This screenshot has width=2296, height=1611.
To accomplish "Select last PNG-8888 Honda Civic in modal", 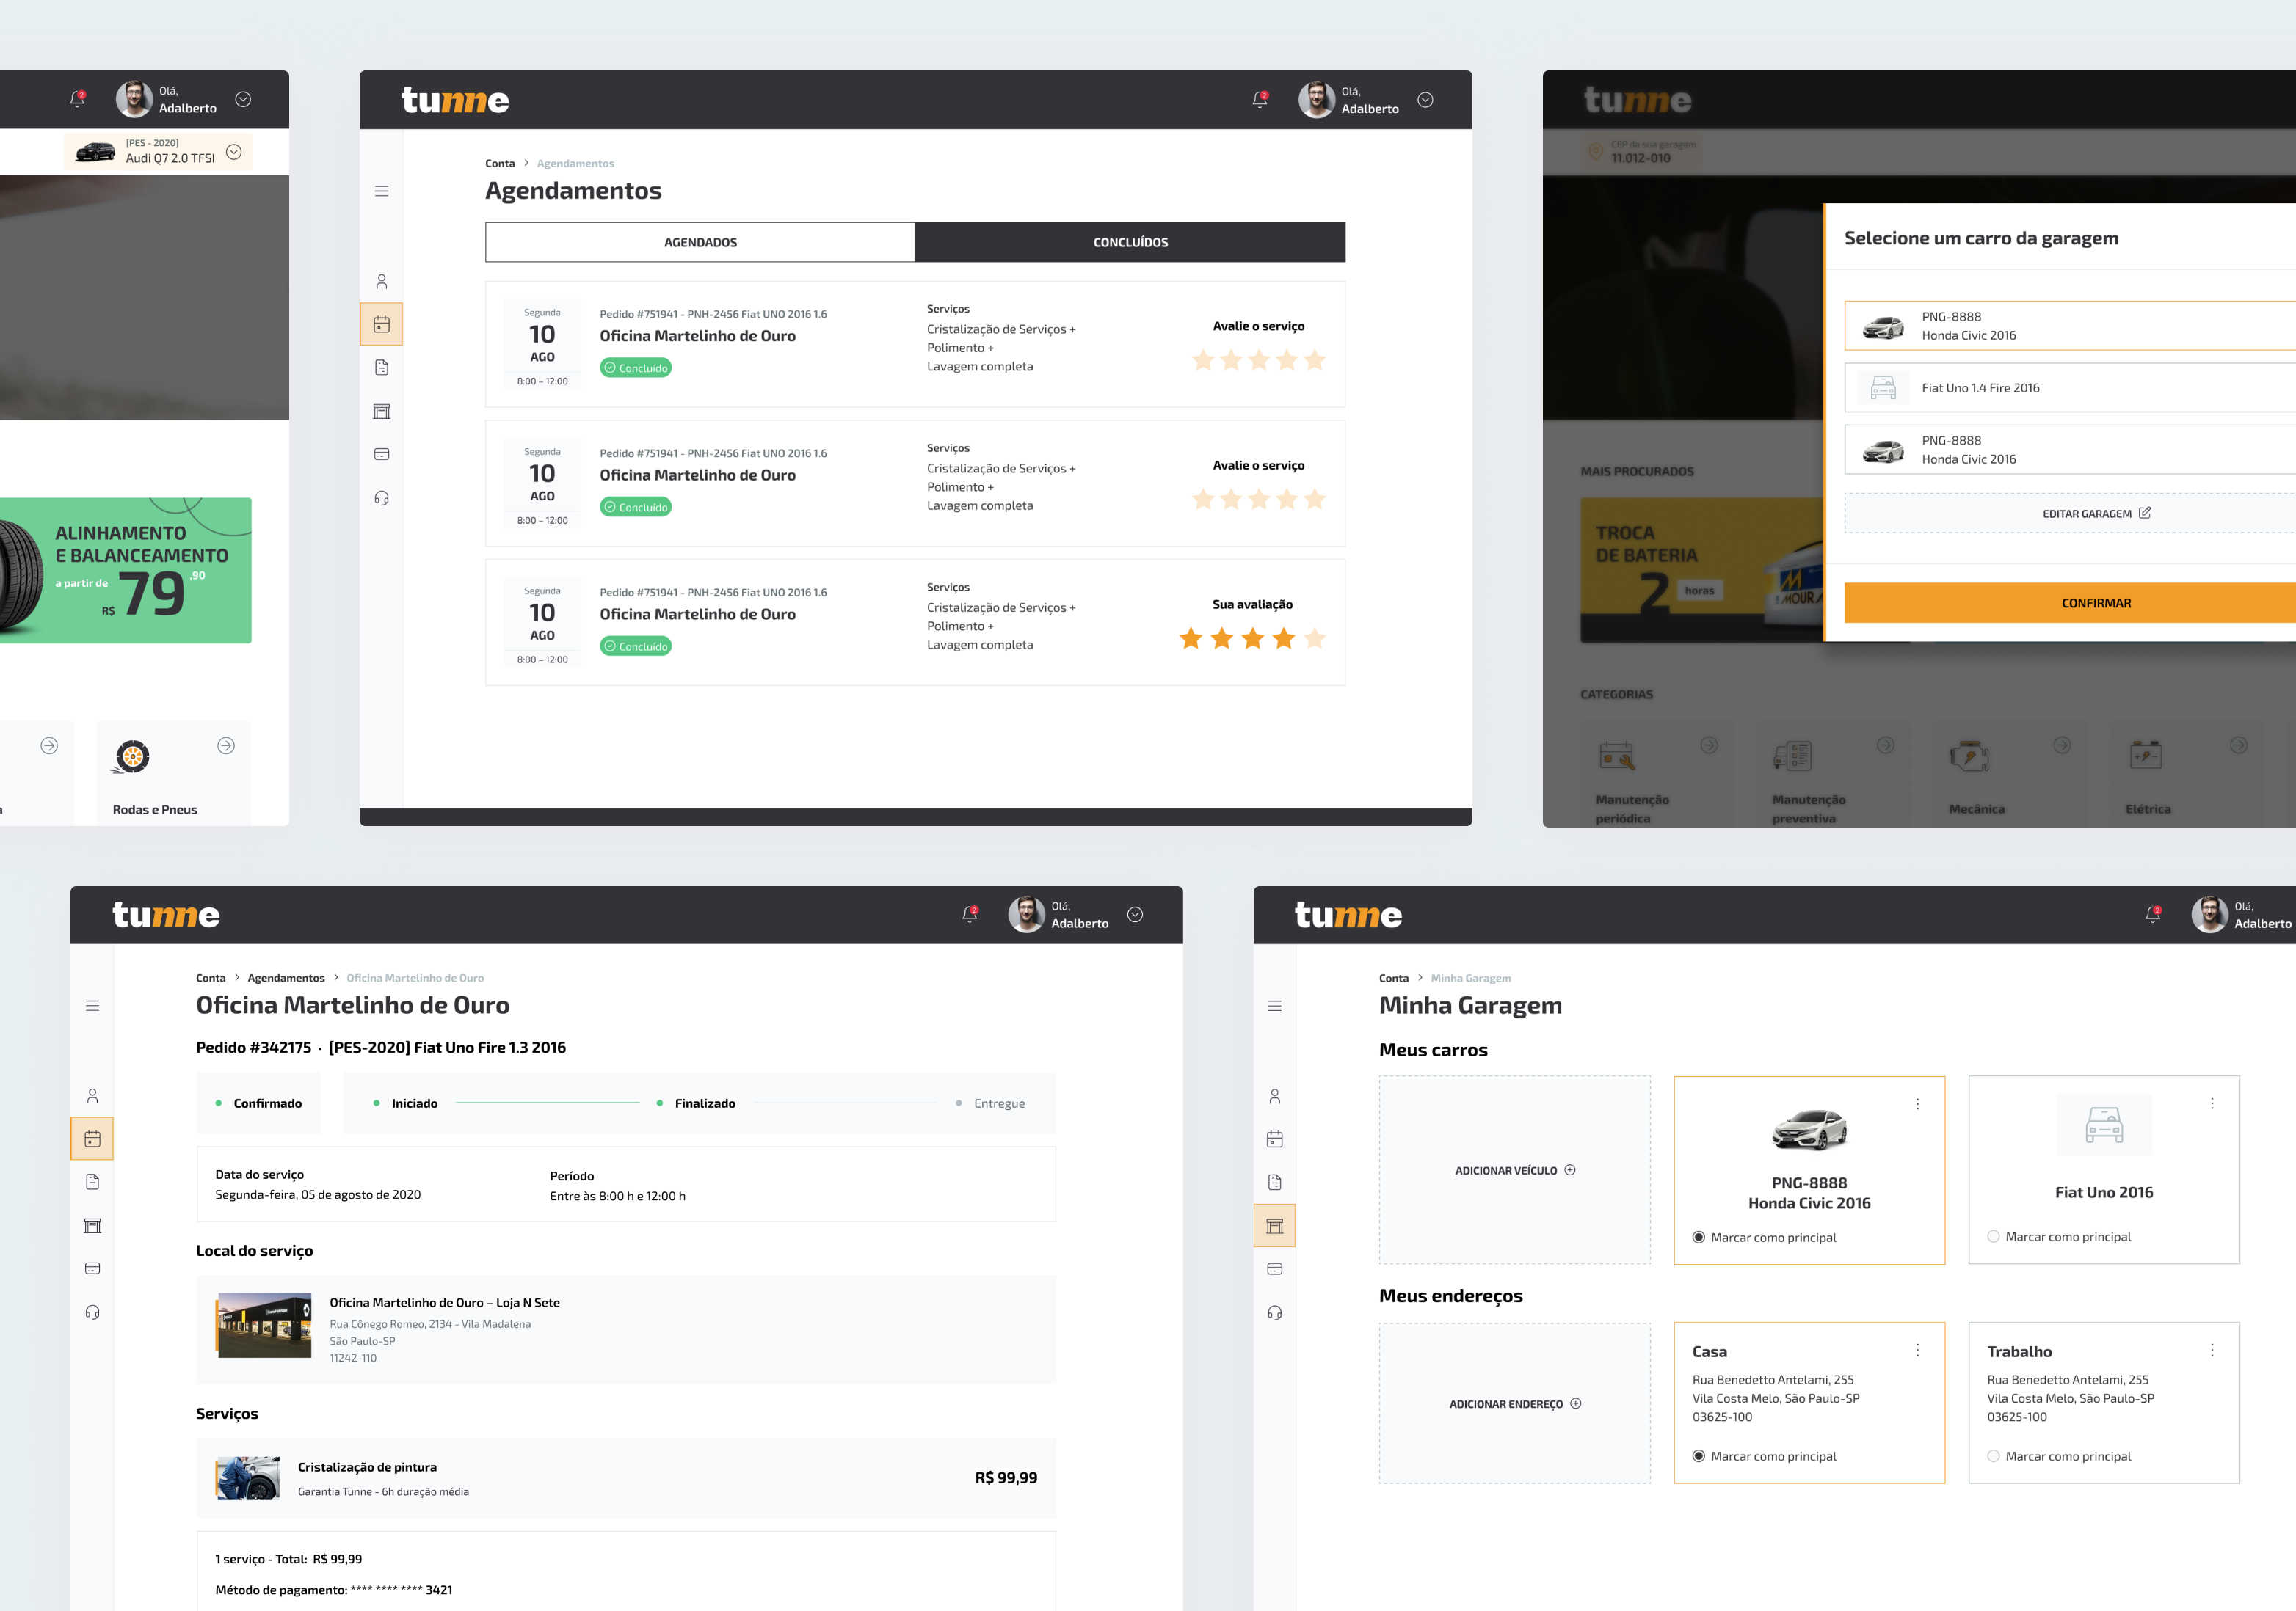I will (2070, 450).
